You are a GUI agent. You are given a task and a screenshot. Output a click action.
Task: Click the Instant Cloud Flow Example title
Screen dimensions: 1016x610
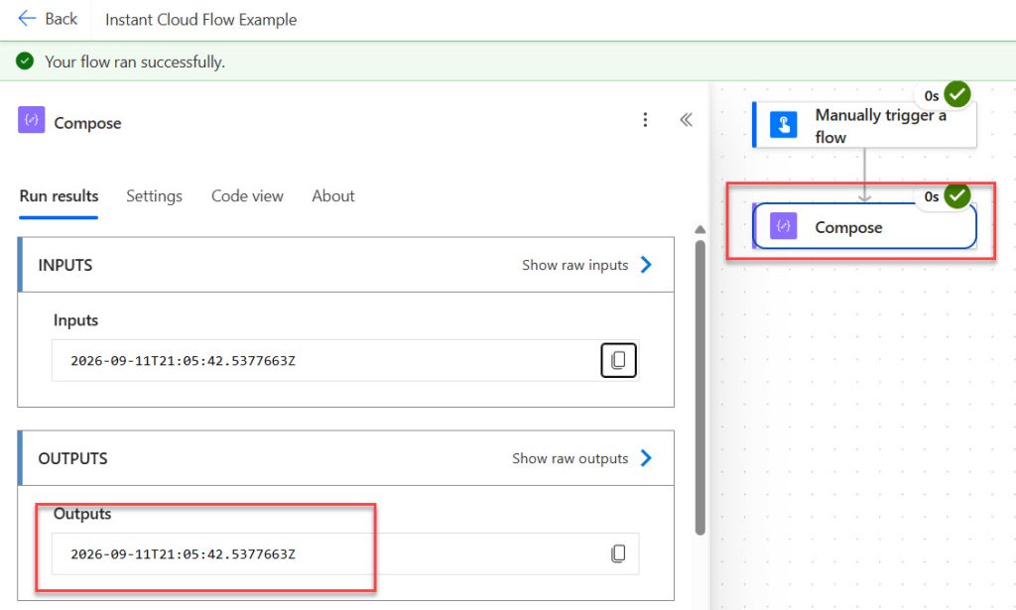(x=200, y=20)
